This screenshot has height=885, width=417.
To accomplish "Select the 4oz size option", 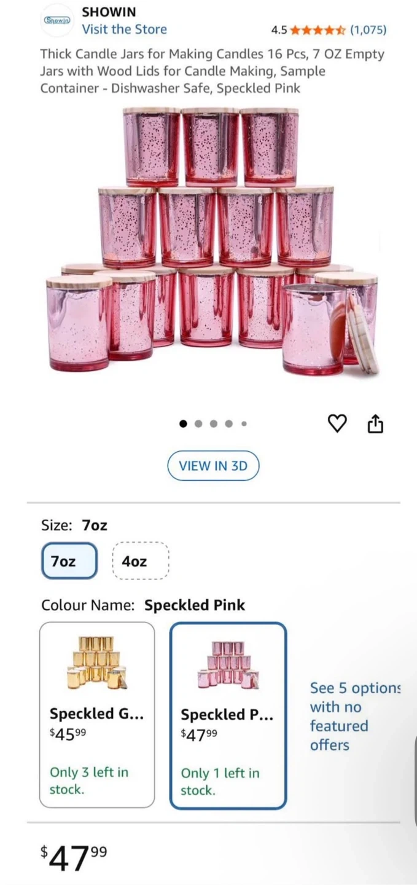I will [140, 560].
